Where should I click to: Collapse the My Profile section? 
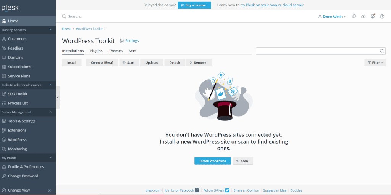[x=51, y=158]
